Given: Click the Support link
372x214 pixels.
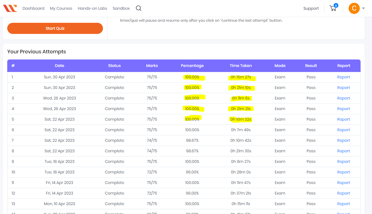Looking at the screenshot, I should click(311, 8).
